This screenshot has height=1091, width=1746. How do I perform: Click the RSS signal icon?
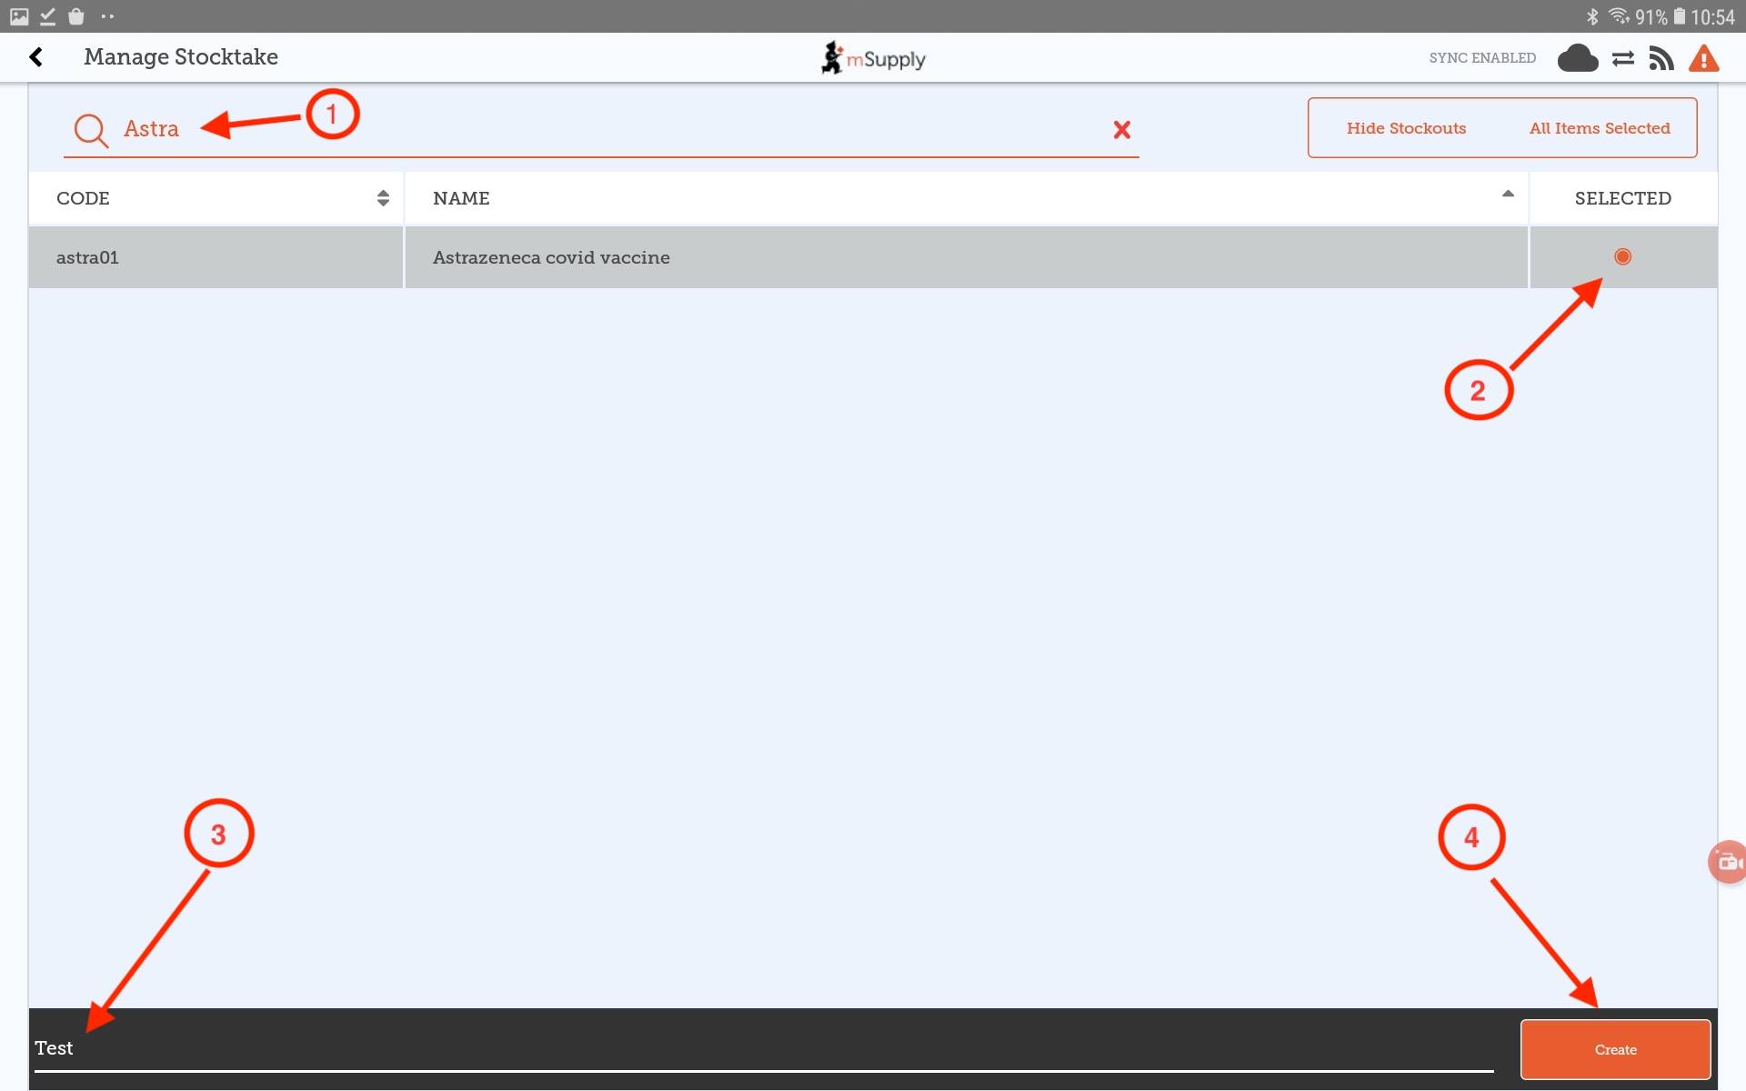[1661, 59]
